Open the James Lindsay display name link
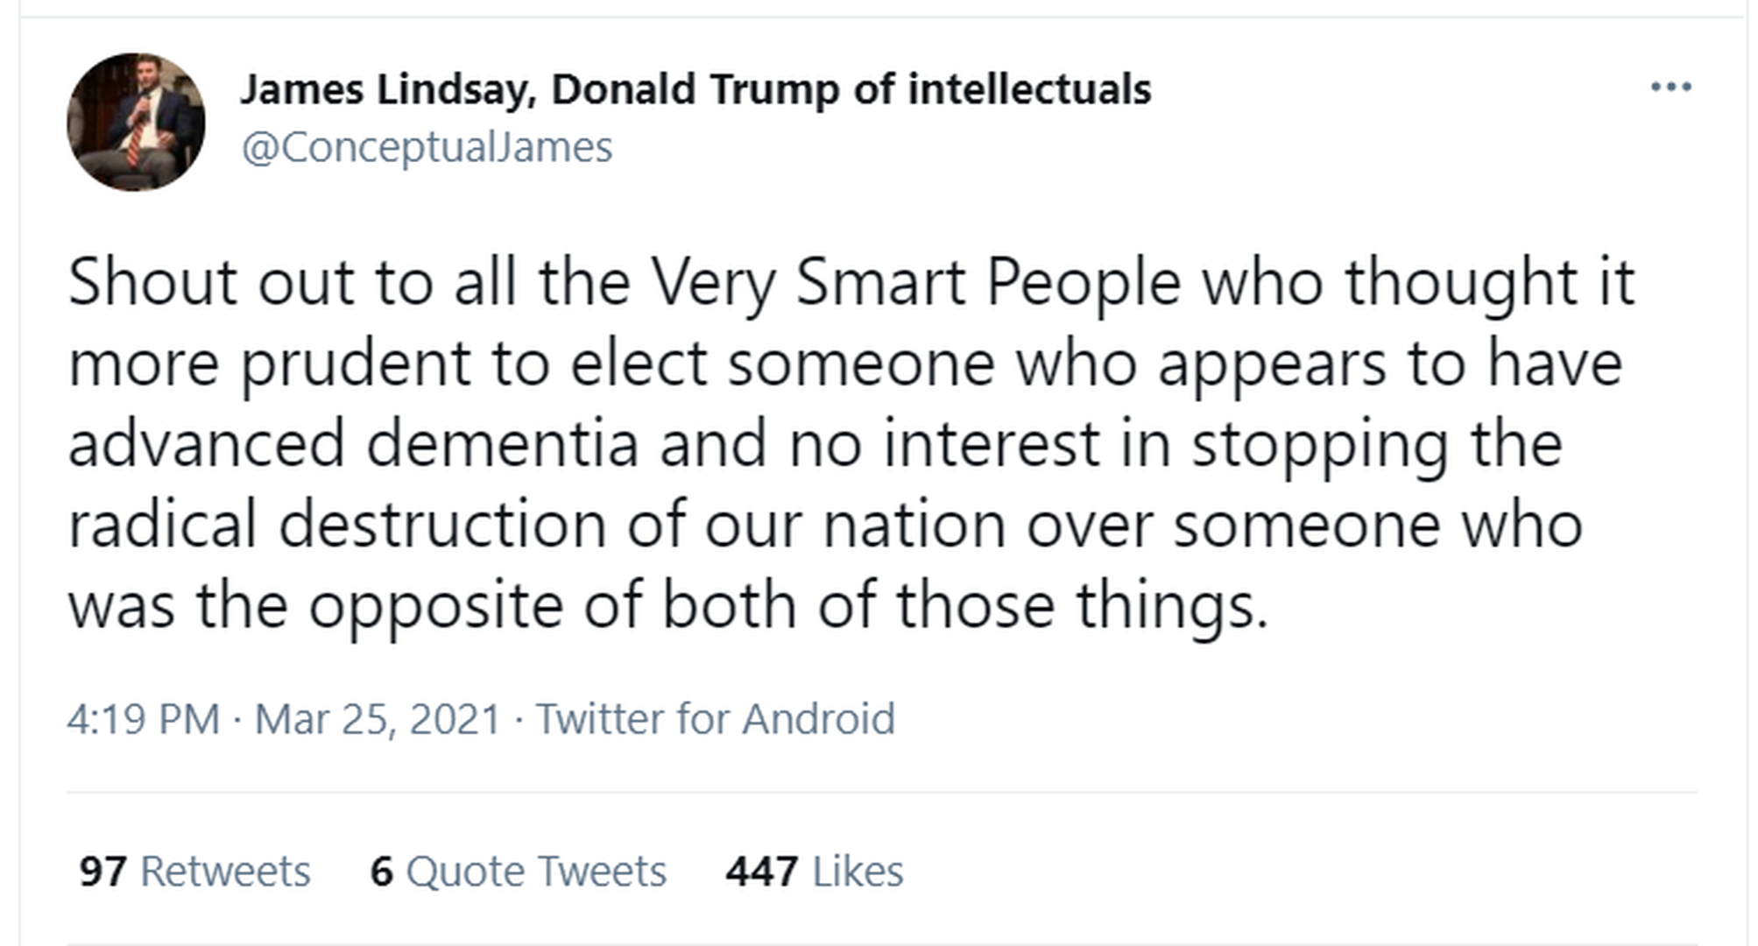Image resolution: width=1758 pixels, height=946 pixels. click(x=388, y=89)
